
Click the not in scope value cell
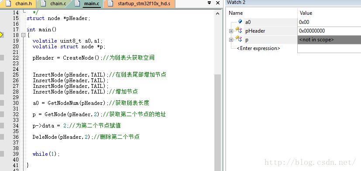click(x=329, y=40)
